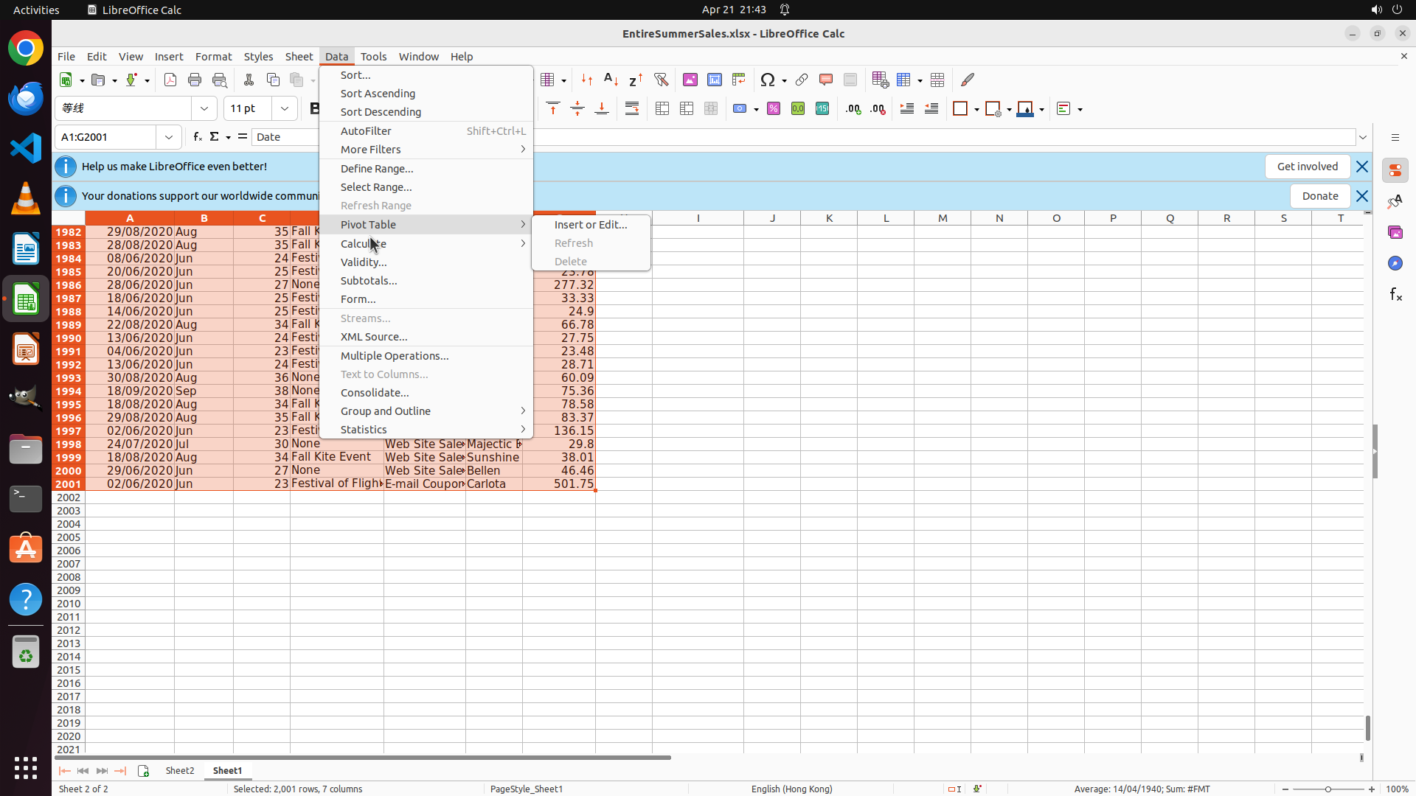Click the Background Color swatch icon

click(1025, 109)
